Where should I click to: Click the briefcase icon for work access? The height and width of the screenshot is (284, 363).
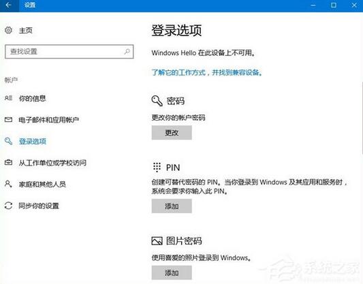[9, 163]
